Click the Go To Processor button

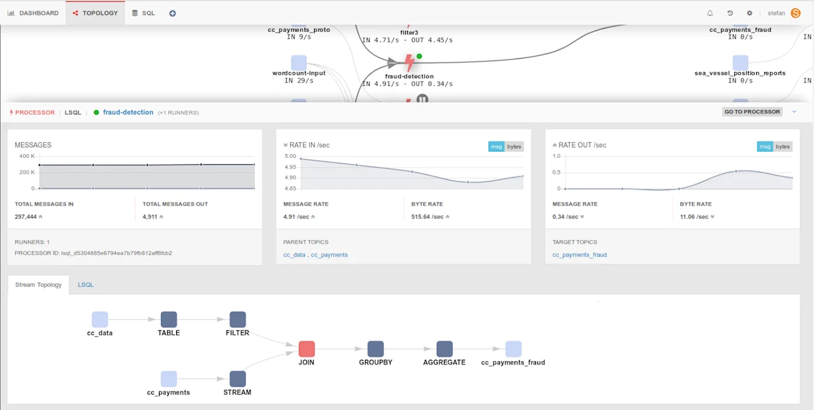(x=752, y=111)
